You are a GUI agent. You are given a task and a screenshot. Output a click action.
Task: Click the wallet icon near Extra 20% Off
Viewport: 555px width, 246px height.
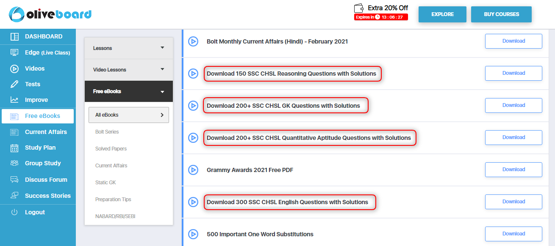359,8
